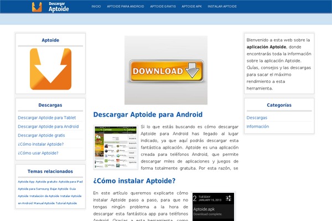The image size is (332, 221).
Task: Click the 'Bajar Aptoide' tag
Action: [59, 189]
